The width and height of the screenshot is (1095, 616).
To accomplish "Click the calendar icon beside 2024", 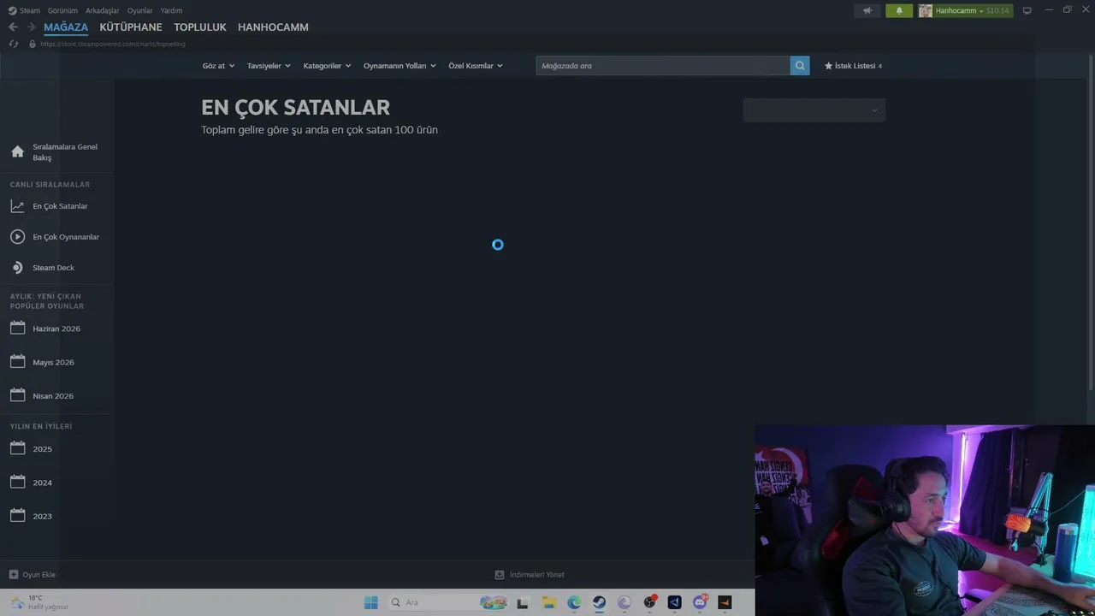I will point(17,483).
